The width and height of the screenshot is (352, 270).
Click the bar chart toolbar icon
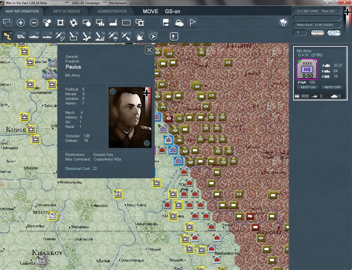(100, 23)
